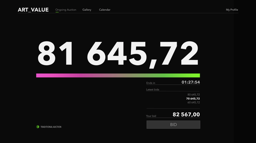256x143 pixels.
Task: Select the highlighted 70 645,72 bid
Action: tap(193, 98)
